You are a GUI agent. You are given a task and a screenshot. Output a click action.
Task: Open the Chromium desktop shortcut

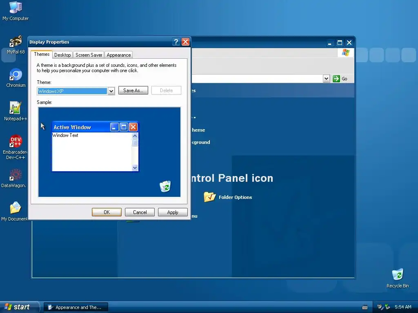click(16, 78)
